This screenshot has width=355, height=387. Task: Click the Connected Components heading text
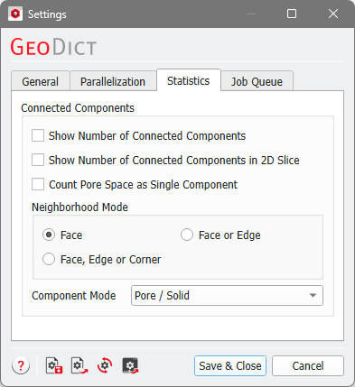click(78, 108)
